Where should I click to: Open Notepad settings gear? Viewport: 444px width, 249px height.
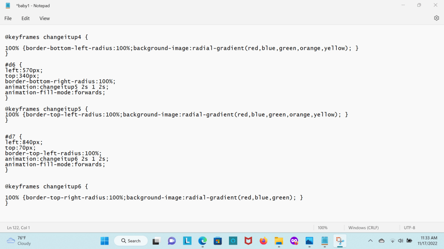coord(436,18)
